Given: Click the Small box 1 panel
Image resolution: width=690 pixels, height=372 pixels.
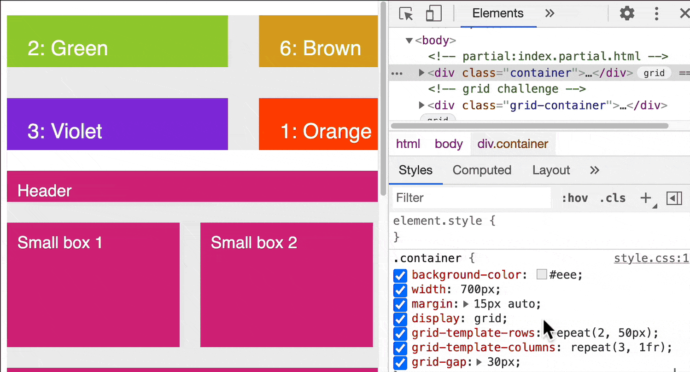Looking at the screenshot, I should point(93,285).
